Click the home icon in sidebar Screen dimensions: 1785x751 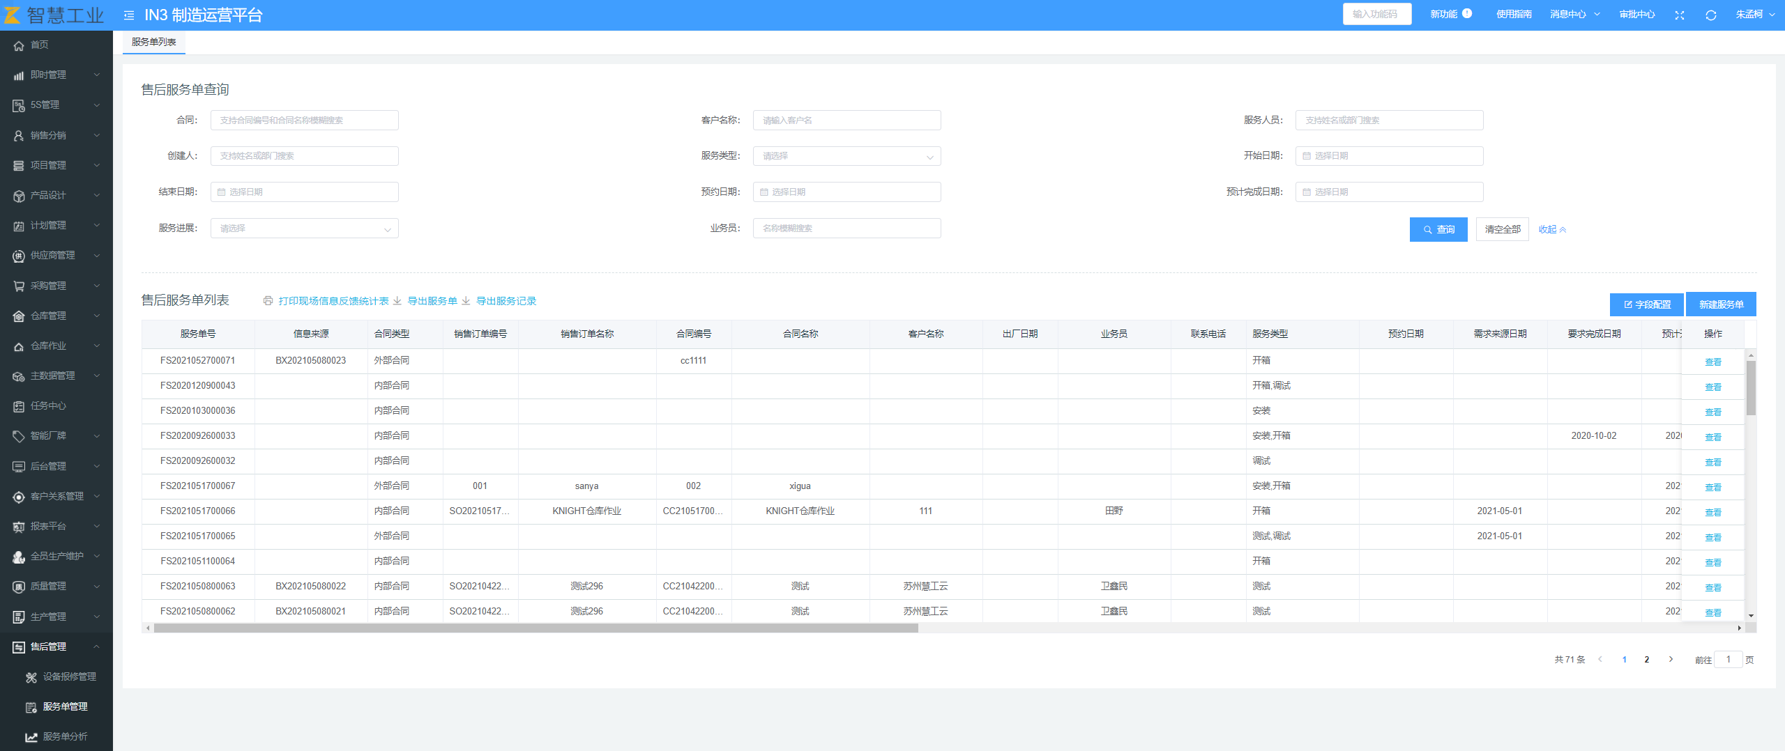coord(19,45)
